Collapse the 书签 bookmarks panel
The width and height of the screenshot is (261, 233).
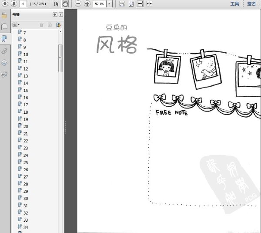point(55,15)
